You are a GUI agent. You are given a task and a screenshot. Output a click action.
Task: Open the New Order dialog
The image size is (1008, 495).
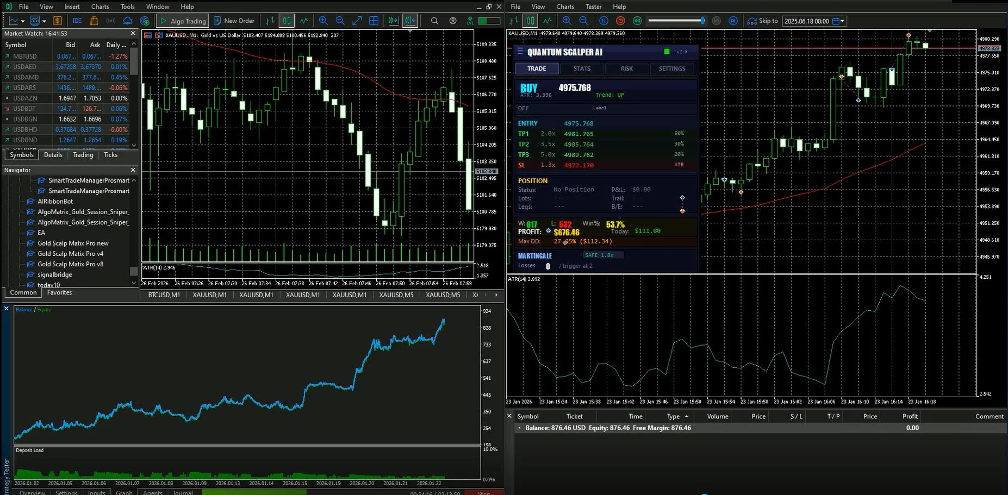[234, 21]
